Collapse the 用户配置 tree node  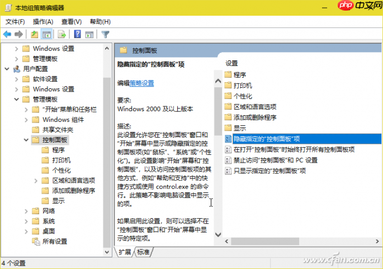pyautogui.click(x=7, y=69)
